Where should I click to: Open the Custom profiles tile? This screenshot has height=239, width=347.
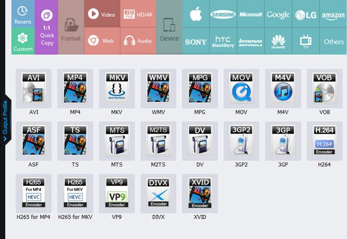(23, 41)
